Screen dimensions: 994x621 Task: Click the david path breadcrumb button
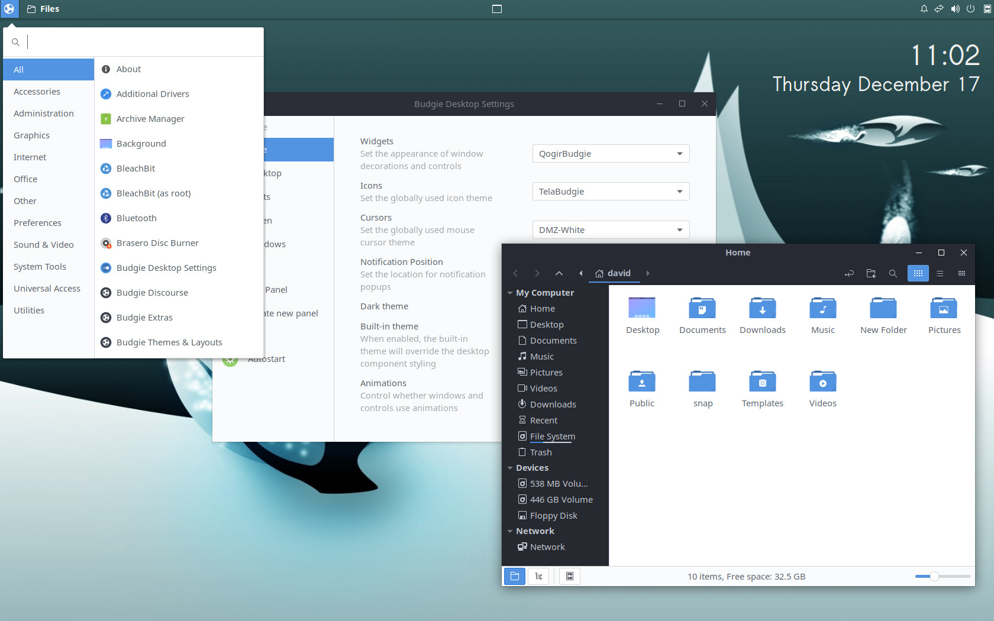click(613, 273)
